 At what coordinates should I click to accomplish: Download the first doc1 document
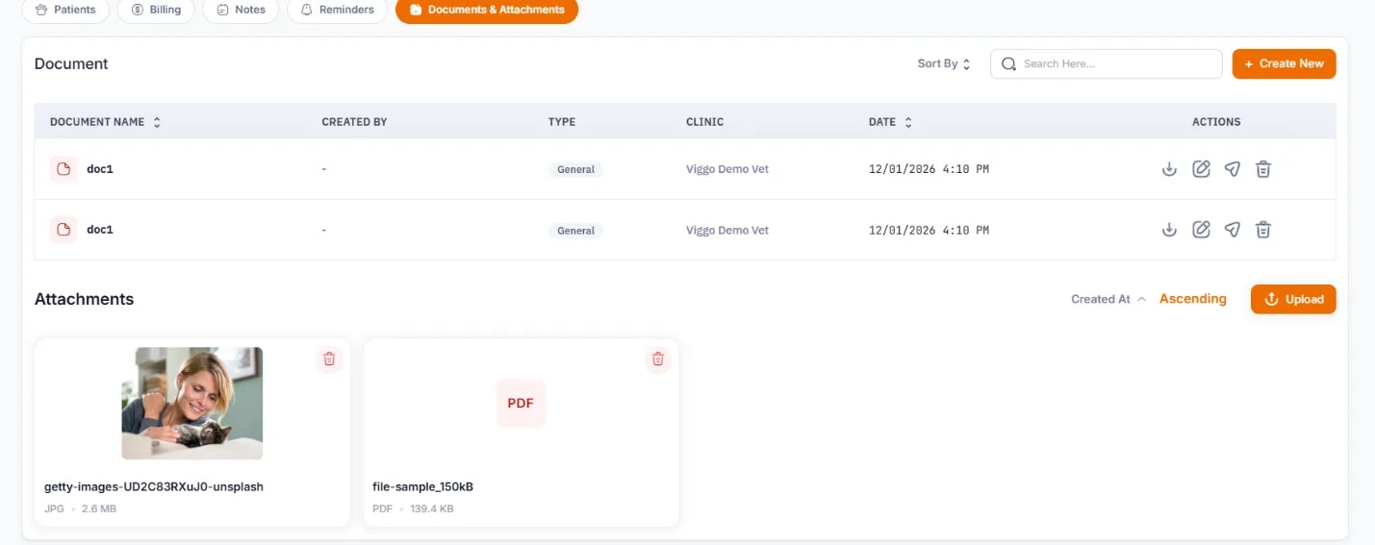pyautogui.click(x=1169, y=169)
